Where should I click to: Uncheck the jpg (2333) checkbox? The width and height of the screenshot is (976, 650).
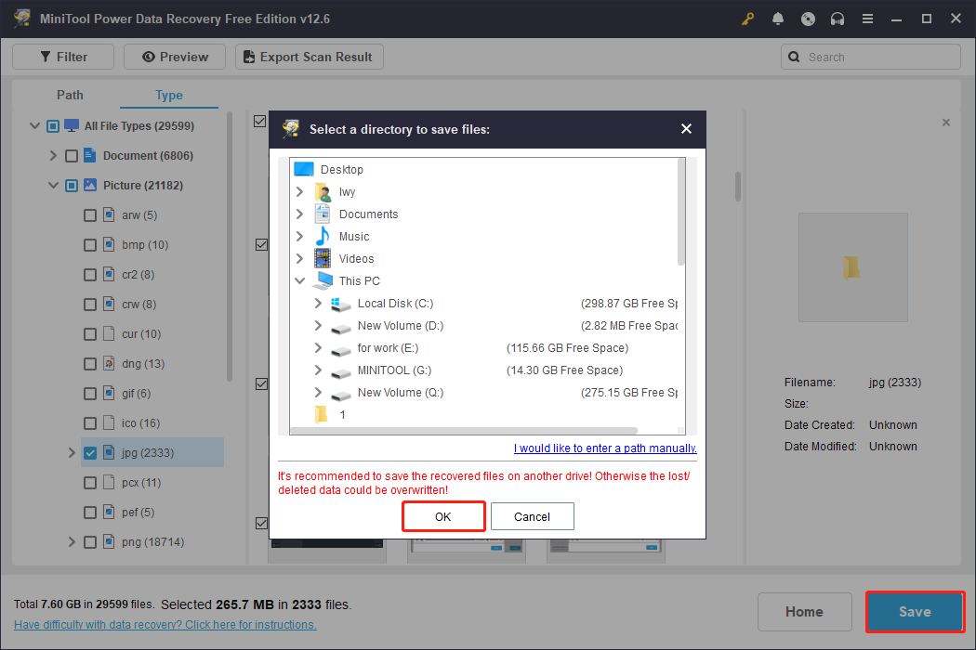coord(90,452)
